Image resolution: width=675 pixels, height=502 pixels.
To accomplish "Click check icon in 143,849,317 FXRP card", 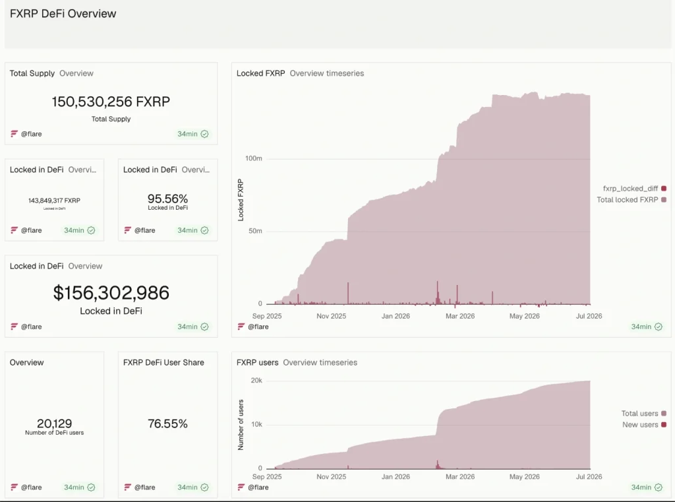I will click(x=91, y=230).
